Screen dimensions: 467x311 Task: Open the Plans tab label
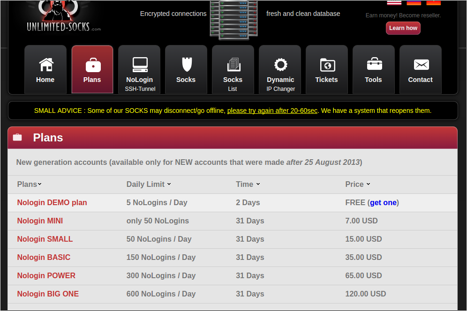pos(92,80)
